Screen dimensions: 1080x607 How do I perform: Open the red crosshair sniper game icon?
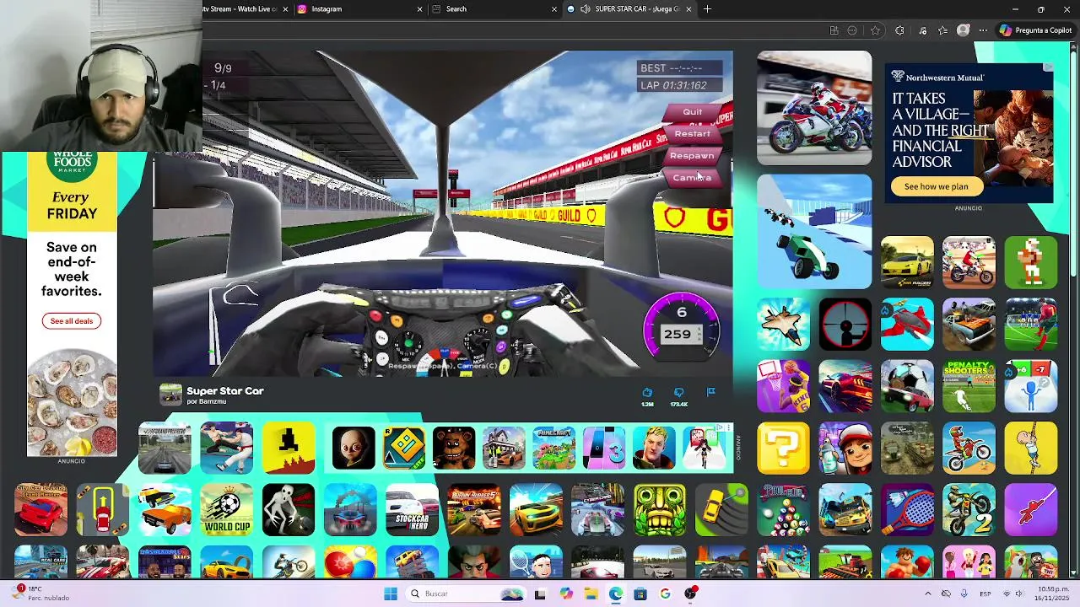[x=845, y=324]
